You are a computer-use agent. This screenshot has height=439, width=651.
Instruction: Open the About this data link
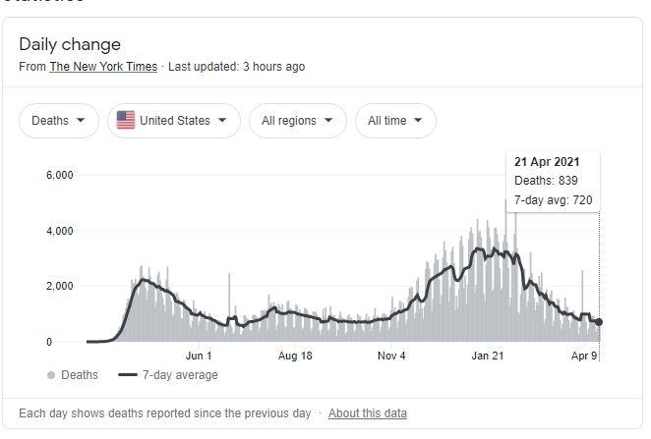[x=368, y=413]
